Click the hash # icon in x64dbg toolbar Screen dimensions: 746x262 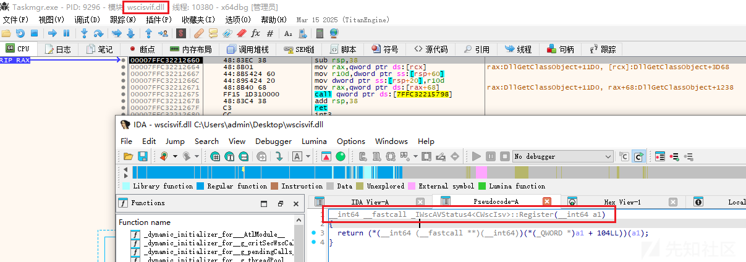[x=269, y=33]
